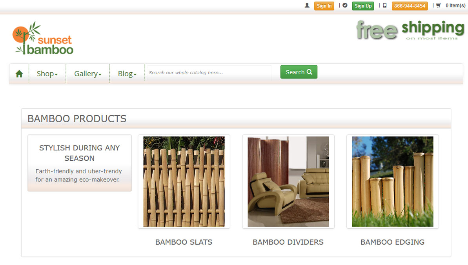Click the BAMBOO SLATS title link

point(184,242)
